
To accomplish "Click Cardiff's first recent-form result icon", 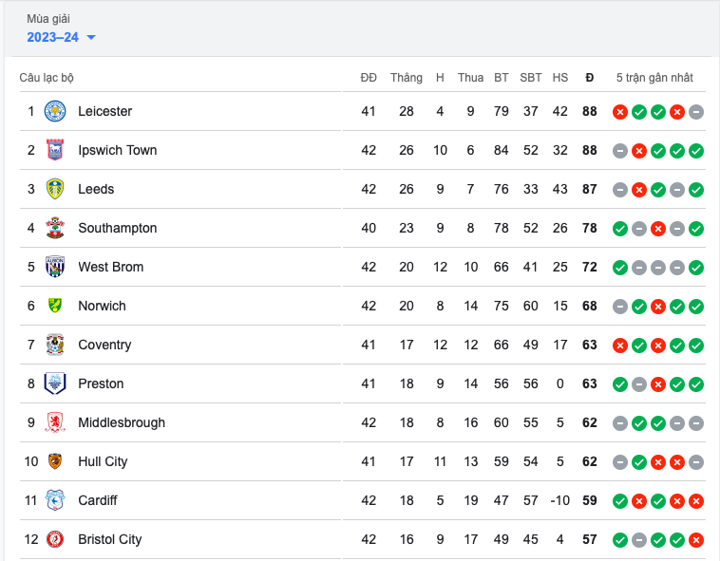I will (x=620, y=501).
